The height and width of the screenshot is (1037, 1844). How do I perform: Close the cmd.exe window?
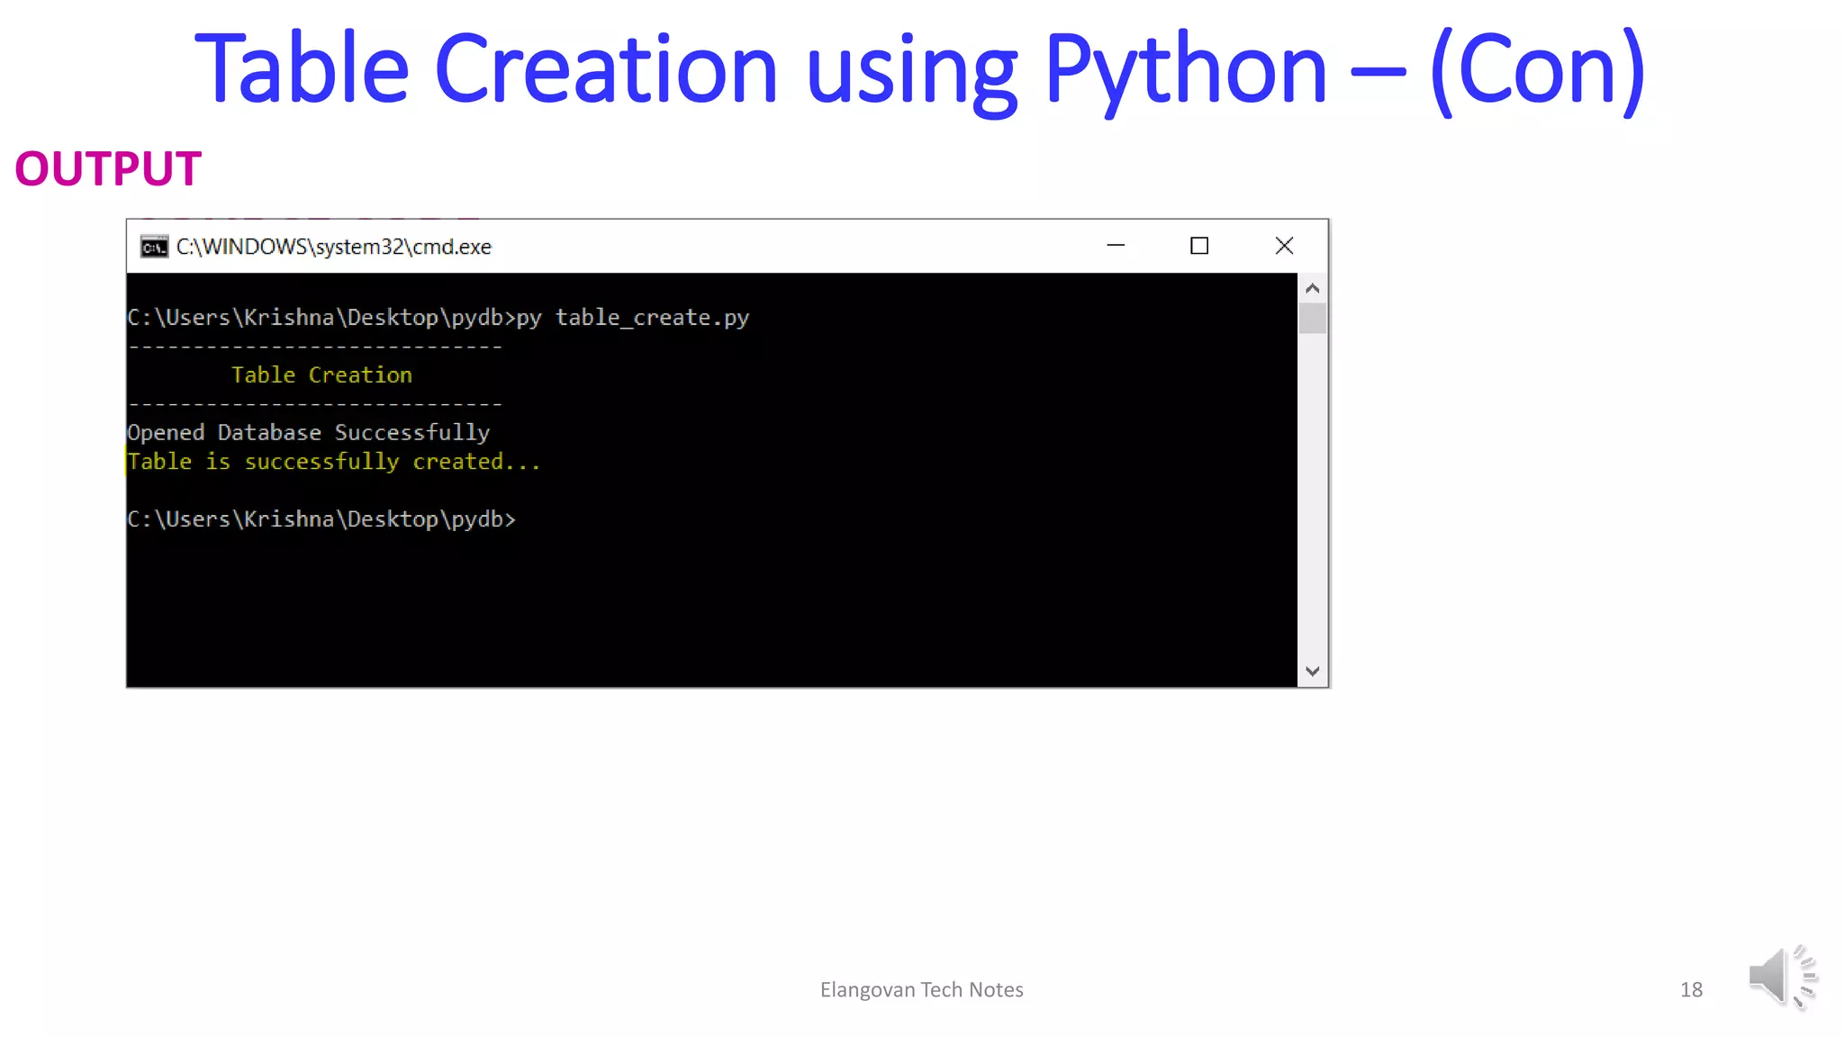tap(1284, 246)
